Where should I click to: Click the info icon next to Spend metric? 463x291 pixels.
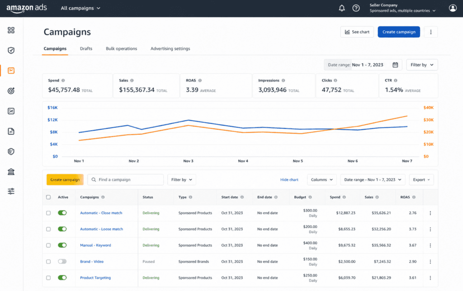coord(63,80)
